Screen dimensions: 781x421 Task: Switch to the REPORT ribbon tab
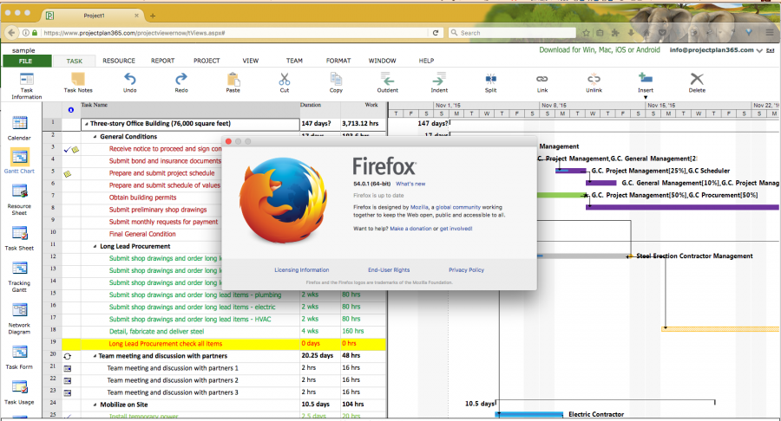pos(163,61)
